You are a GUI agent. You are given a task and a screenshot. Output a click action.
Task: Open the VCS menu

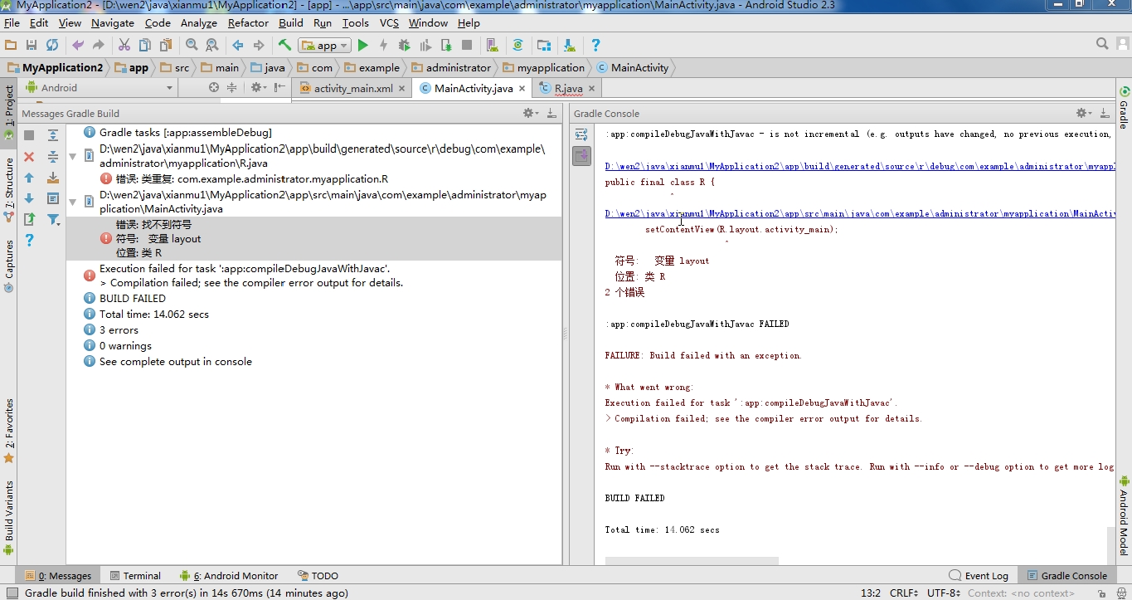(x=389, y=22)
